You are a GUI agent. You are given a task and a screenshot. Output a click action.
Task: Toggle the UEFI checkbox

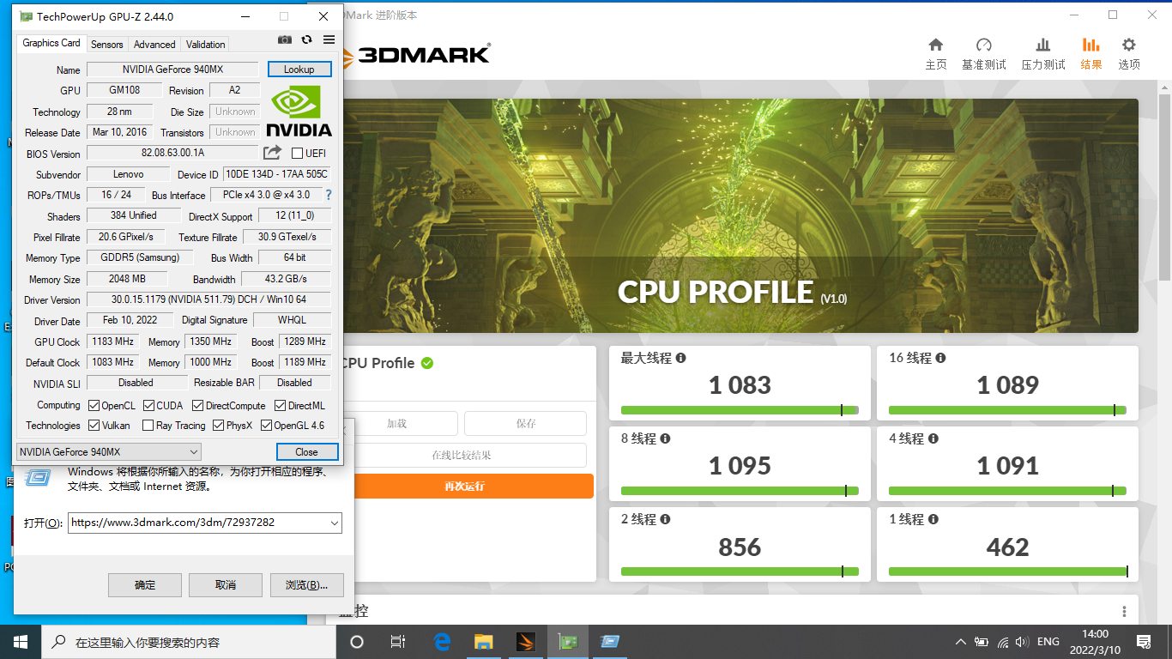[298, 153]
